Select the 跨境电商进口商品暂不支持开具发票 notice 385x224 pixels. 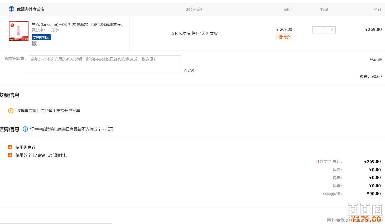click(49, 111)
